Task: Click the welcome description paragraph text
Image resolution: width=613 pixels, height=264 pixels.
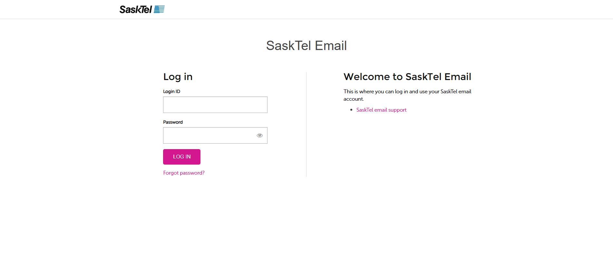Action: point(407,95)
